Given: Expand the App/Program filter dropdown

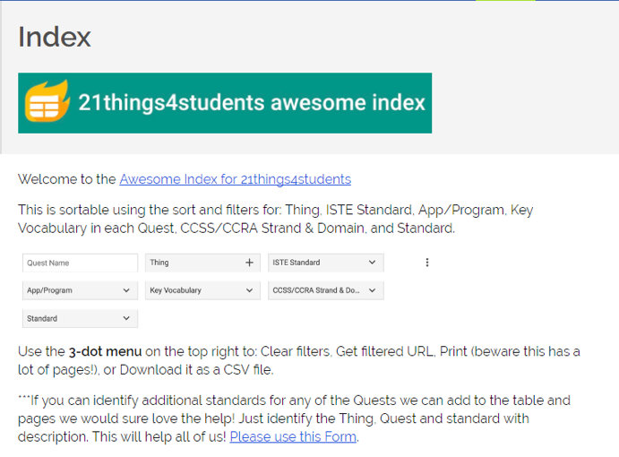Looking at the screenshot, I should pos(80,290).
